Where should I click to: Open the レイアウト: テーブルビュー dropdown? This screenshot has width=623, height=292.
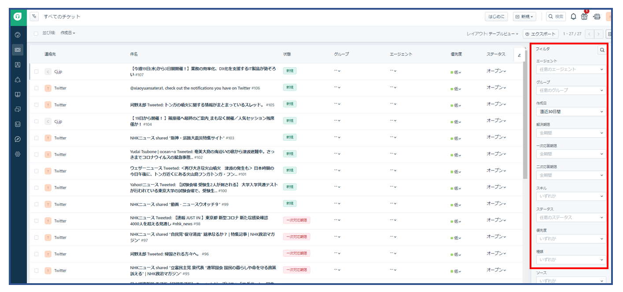(493, 34)
